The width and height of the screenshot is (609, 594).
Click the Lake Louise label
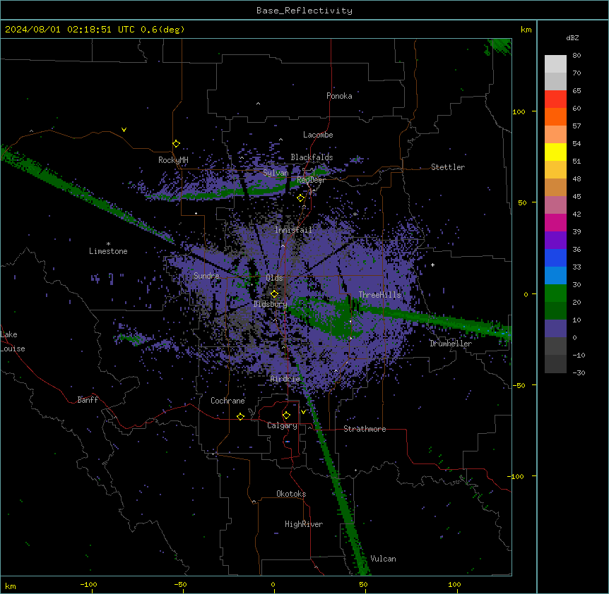coord(13,341)
